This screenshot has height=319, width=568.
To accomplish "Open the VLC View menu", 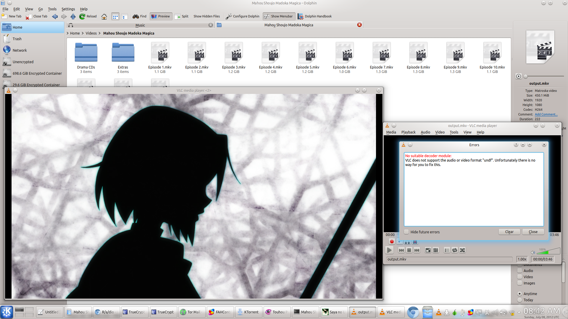I will (467, 132).
